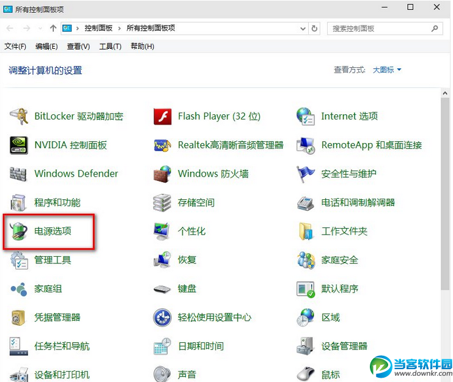The image size is (453, 382).
Task: Click the 默认程序 icon
Action: tap(306, 289)
